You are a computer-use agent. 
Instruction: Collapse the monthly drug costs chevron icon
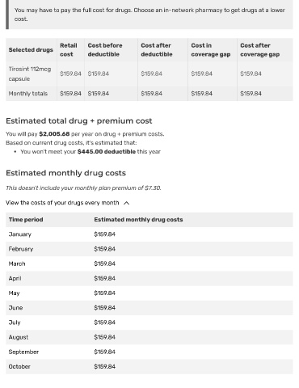tap(126, 203)
